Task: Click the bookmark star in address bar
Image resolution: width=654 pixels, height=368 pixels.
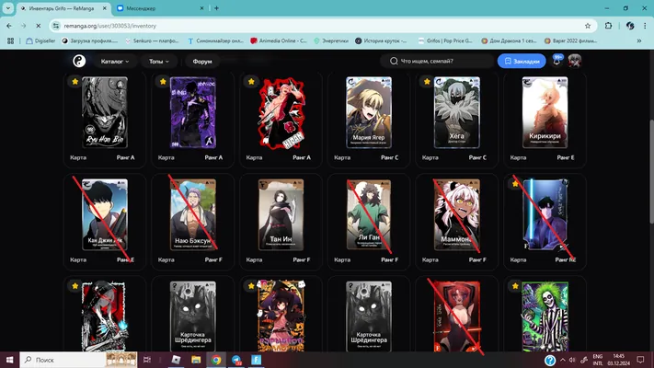Action: click(588, 26)
